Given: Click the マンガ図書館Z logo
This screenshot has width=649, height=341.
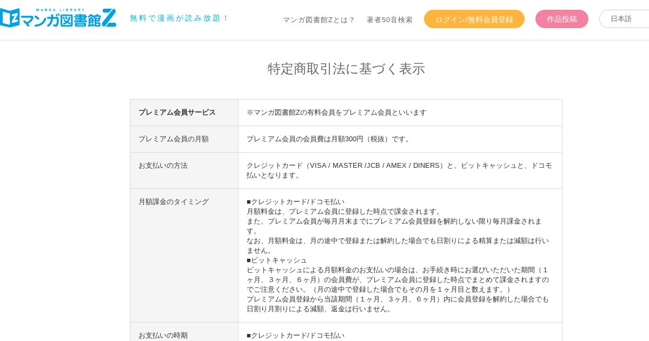Looking at the screenshot, I should (x=58, y=18).
